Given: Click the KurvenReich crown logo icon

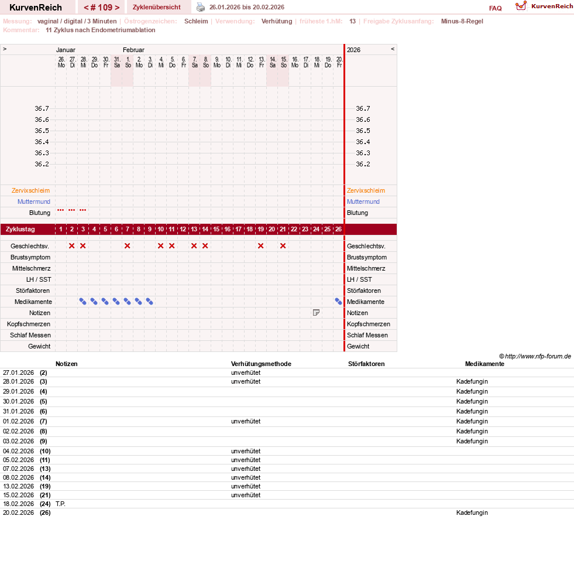Looking at the screenshot, I should pos(521,6).
